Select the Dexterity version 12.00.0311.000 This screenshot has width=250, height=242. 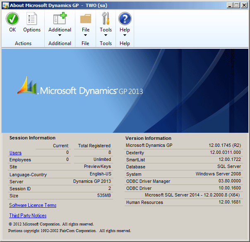pyautogui.click(x=225, y=152)
